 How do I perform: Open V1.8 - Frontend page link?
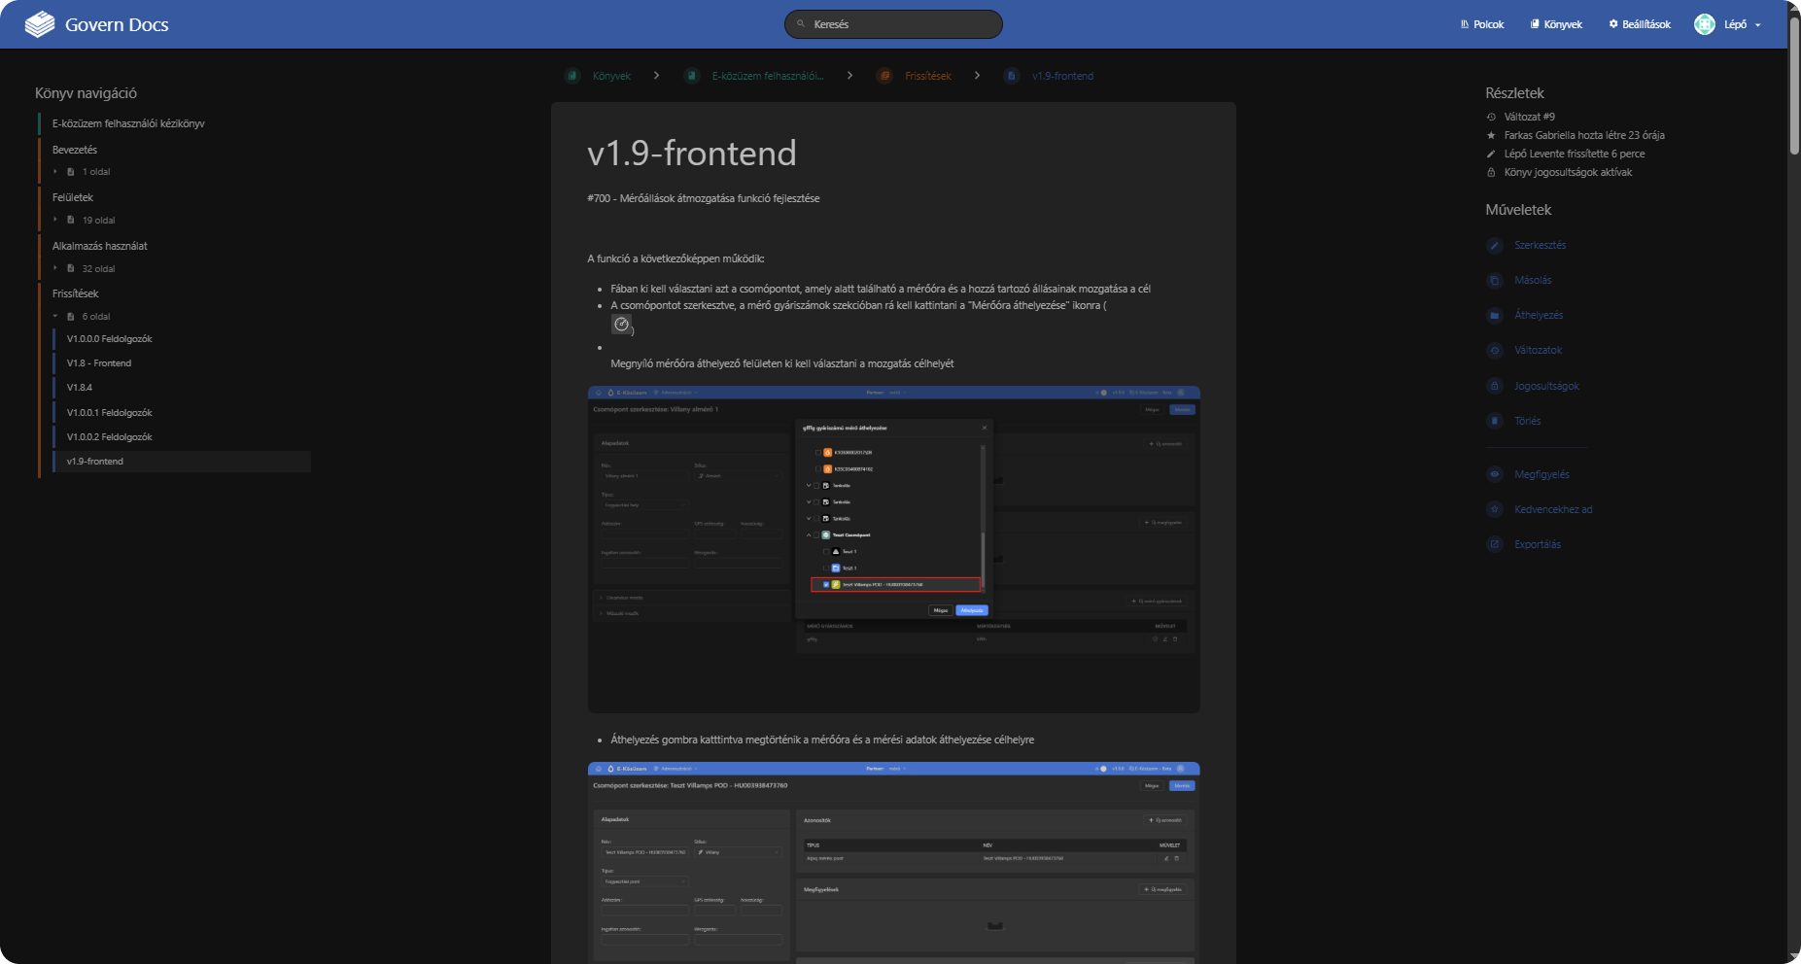pyautogui.click(x=99, y=363)
